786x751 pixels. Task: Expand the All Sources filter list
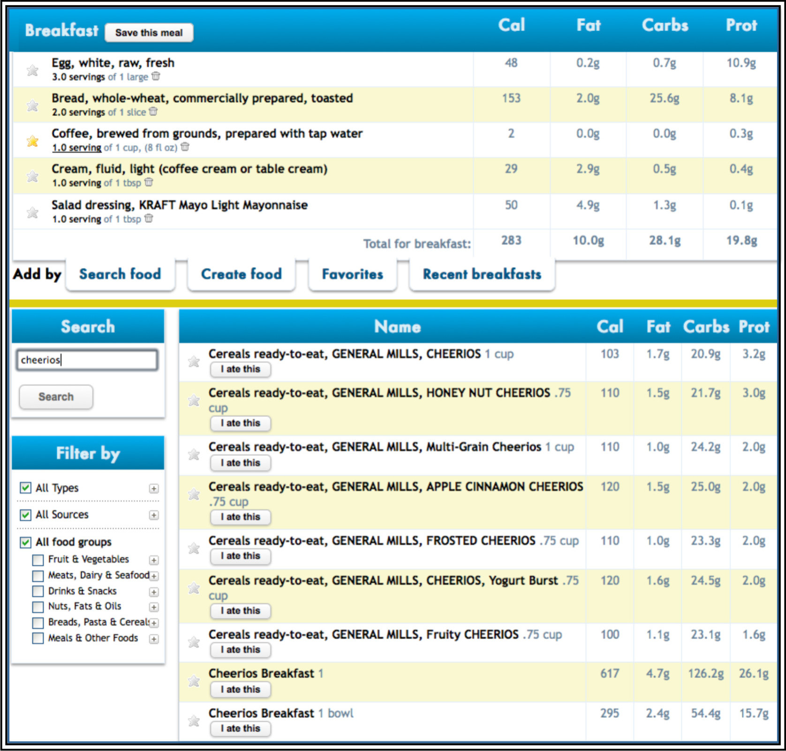[154, 515]
